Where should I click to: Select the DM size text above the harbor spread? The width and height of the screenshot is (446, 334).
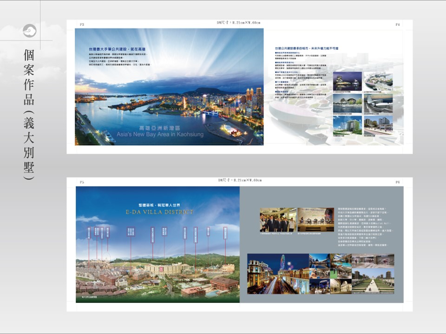[x=238, y=22]
